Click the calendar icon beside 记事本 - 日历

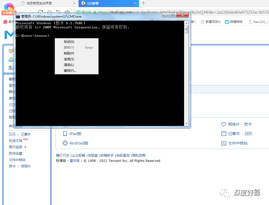[x=224, y=133]
